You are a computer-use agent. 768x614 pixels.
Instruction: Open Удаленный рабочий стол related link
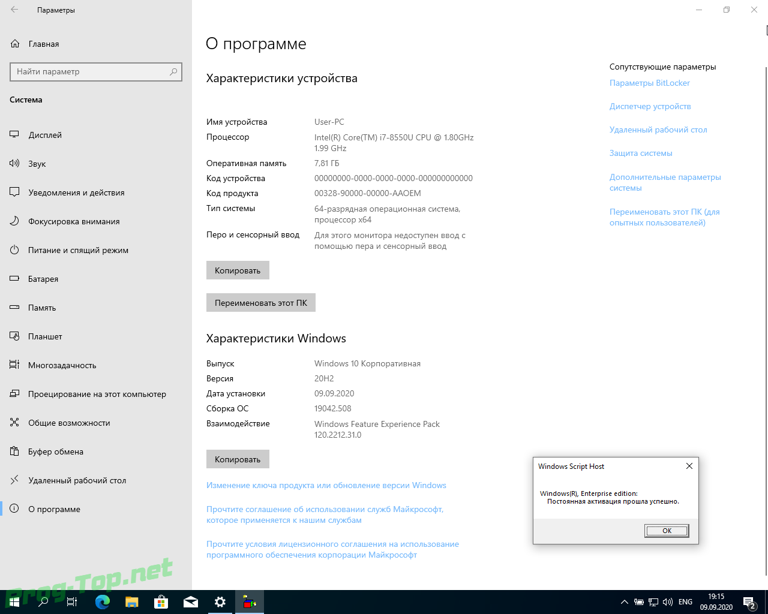click(x=658, y=130)
